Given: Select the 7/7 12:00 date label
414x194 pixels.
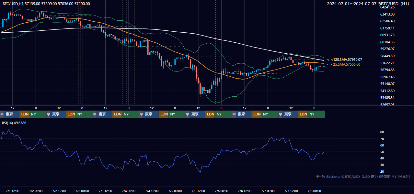Looking at the screenshot, I should click(x=291, y=191).
